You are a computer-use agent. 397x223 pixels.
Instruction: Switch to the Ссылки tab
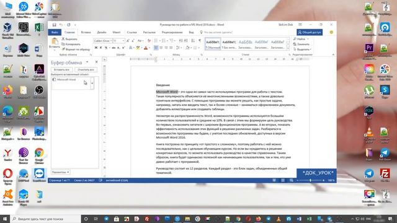pos(132,32)
